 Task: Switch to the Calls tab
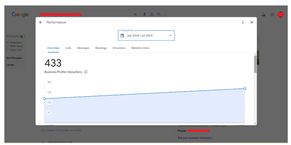pyautogui.click(x=68, y=48)
